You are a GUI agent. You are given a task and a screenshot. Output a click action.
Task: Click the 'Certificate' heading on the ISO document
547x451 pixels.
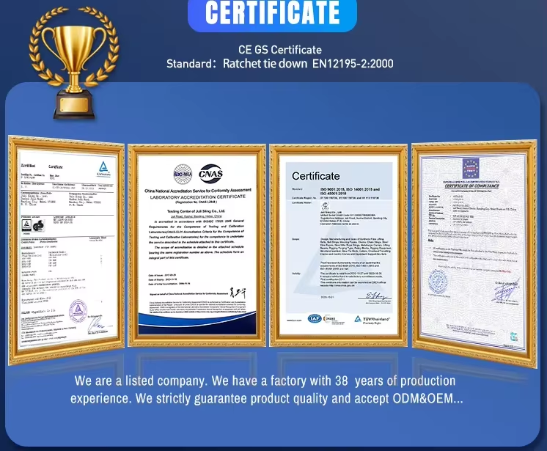[x=316, y=176]
